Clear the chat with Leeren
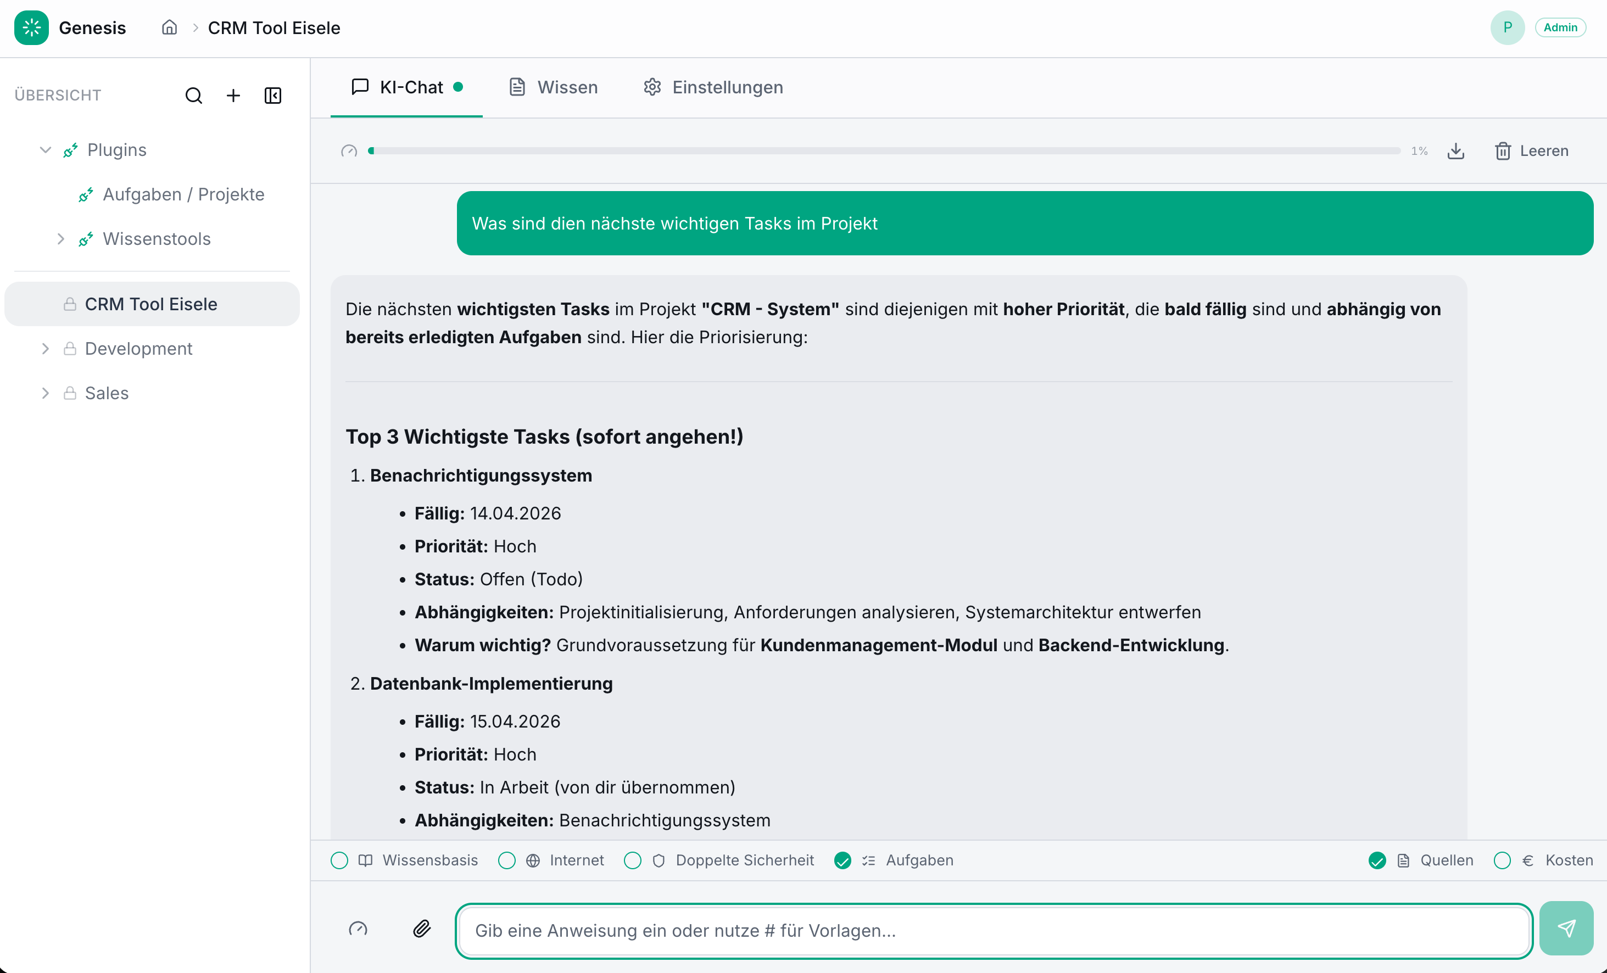Image resolution: width=1607 pixels, height=973 pixels. click(1531, 150)
